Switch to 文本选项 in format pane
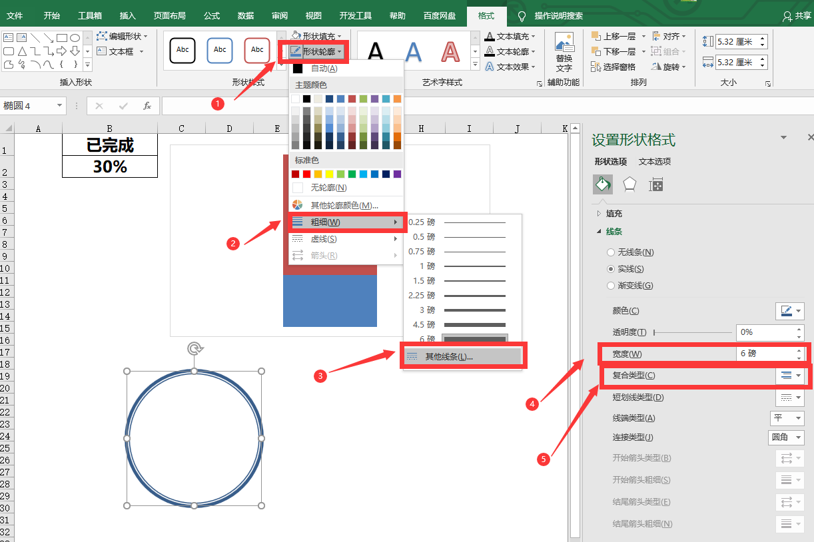Screen dimensions: 814x542 click(x=655, y=162)
